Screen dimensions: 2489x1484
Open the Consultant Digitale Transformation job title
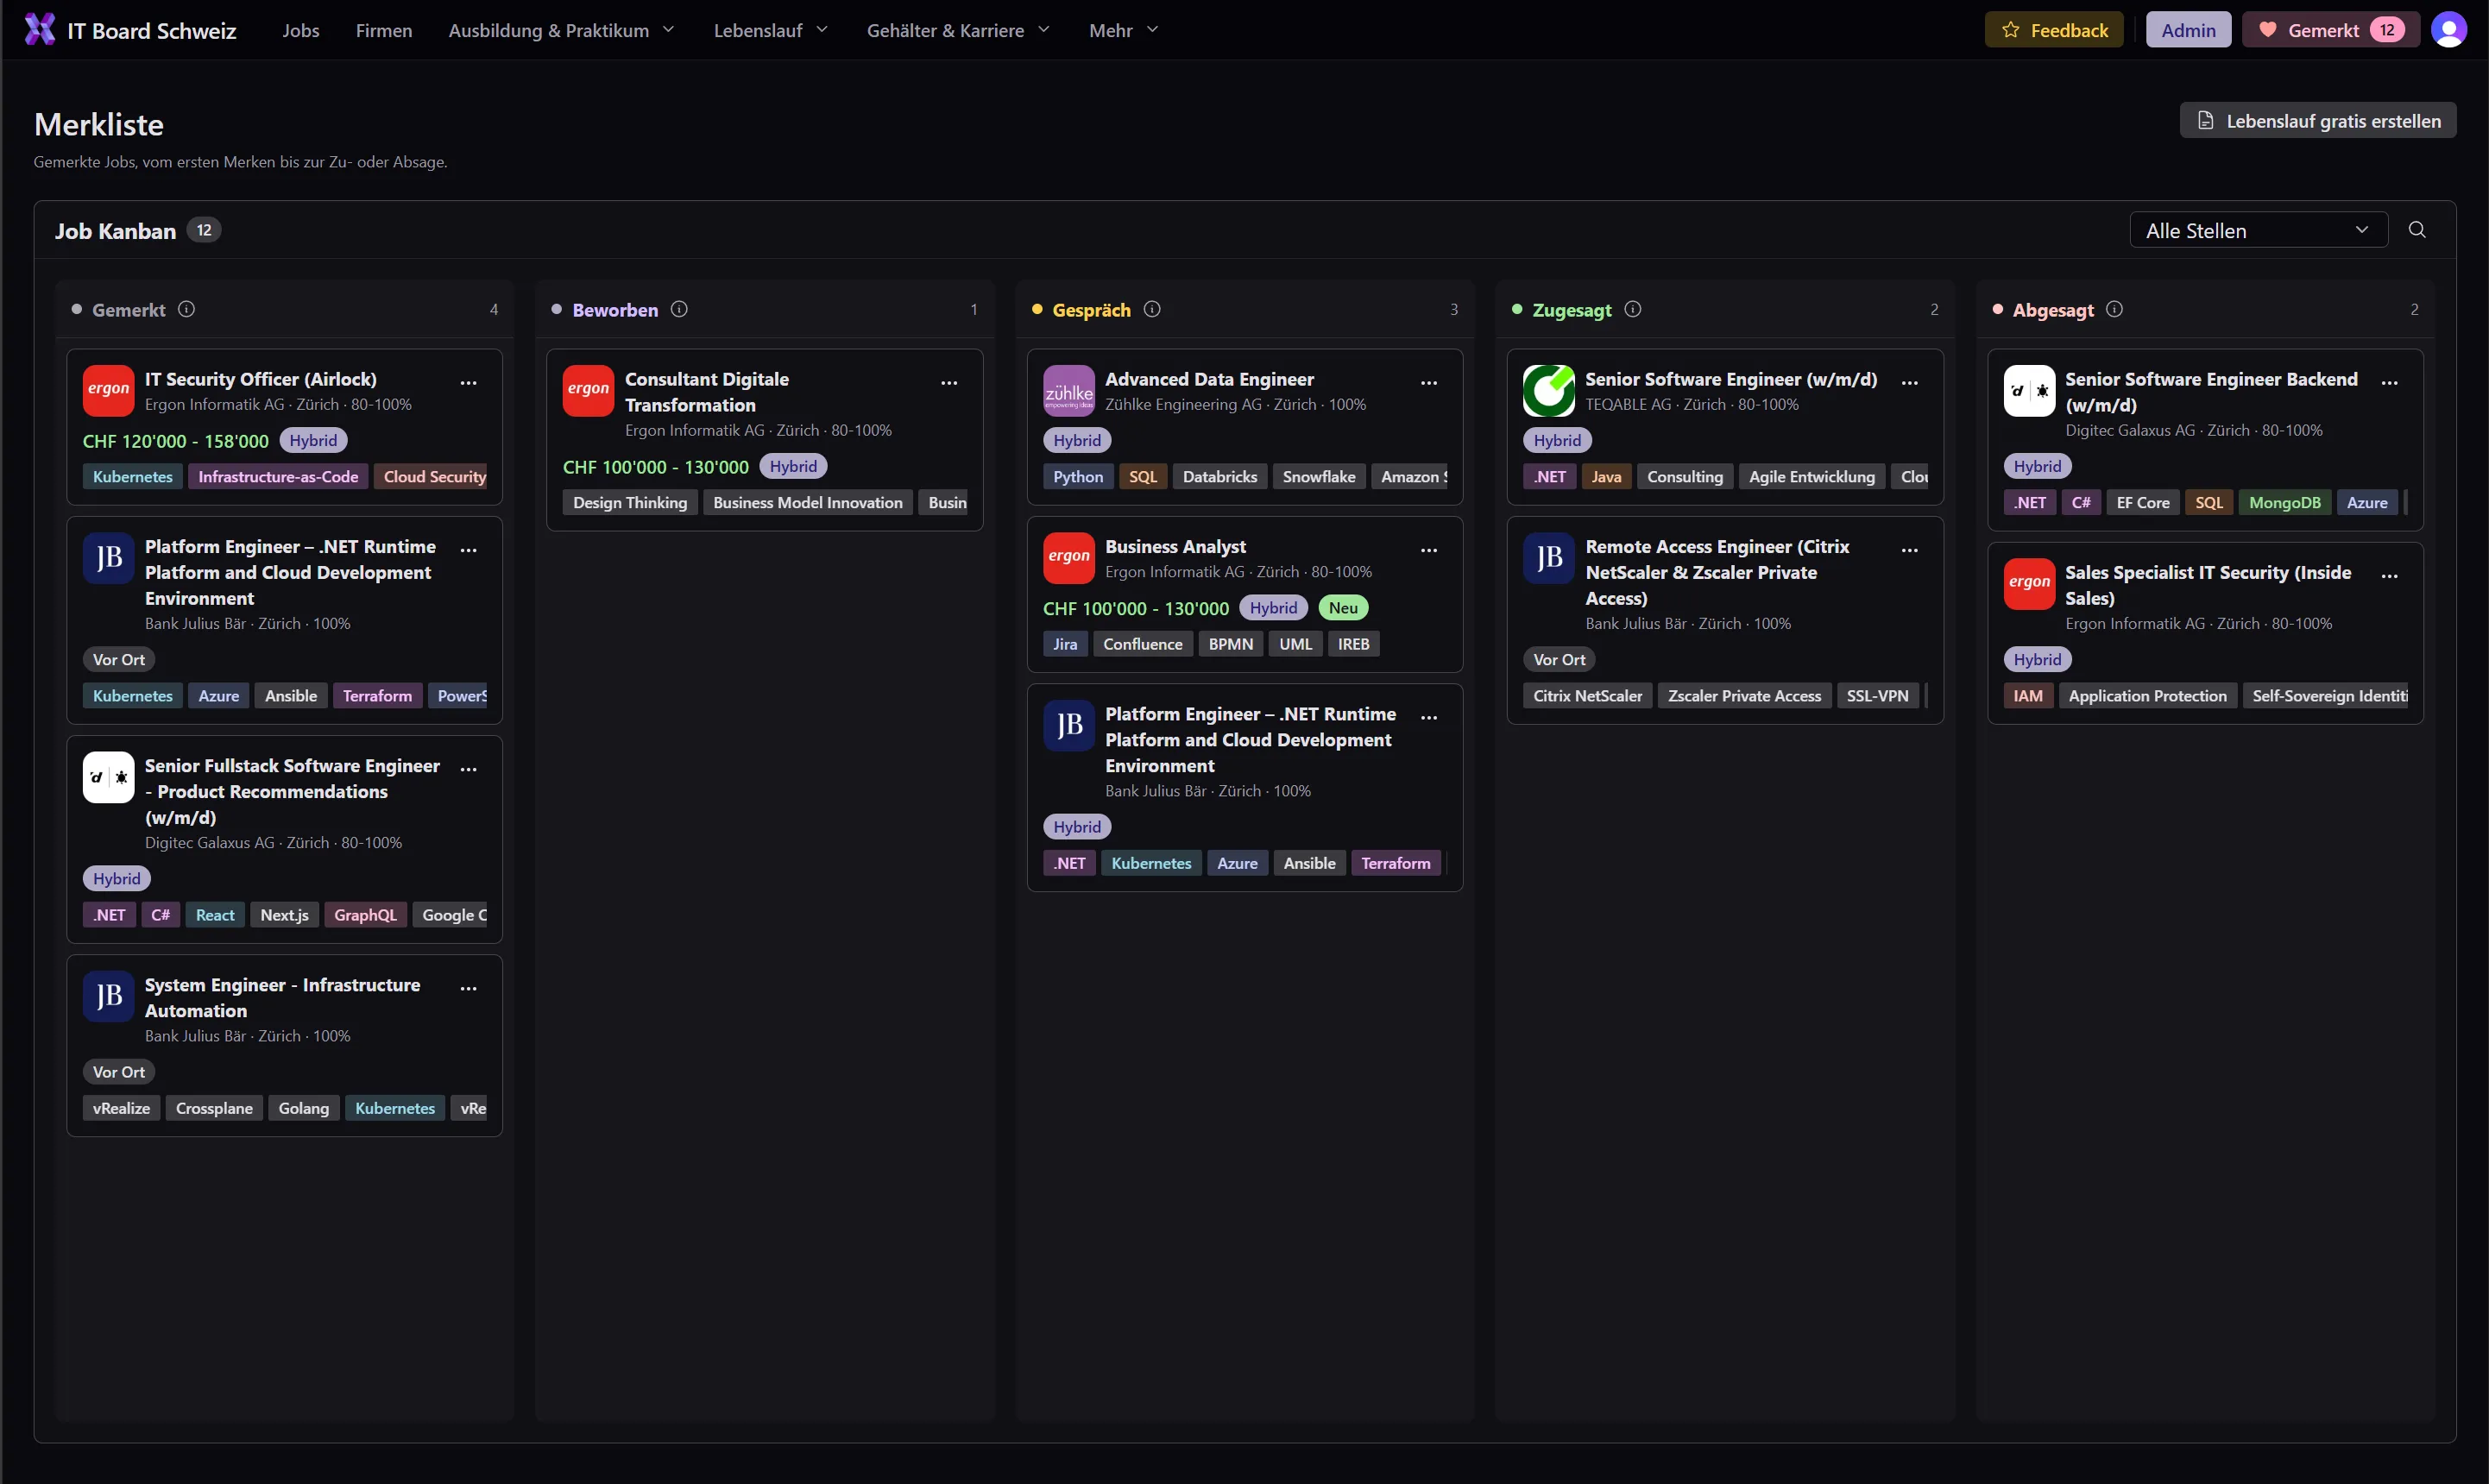[706, 392]
